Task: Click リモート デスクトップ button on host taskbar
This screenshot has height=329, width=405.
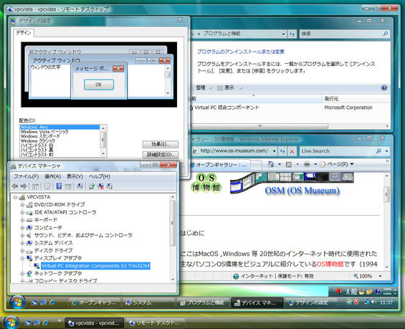Action: [x=156, y=323]
